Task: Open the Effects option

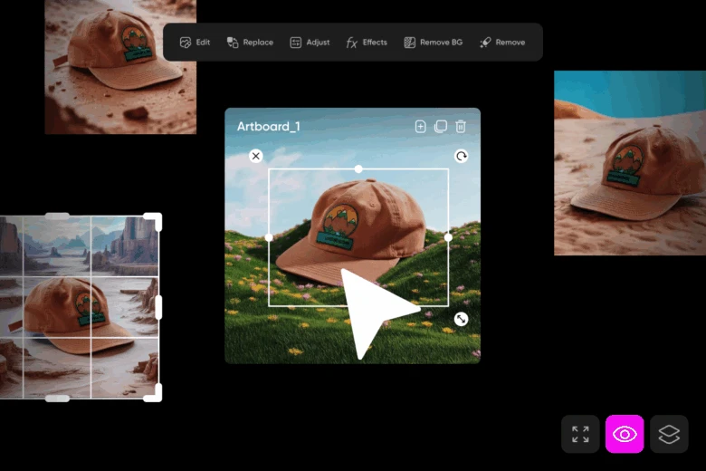Action: tap(367, 43)
